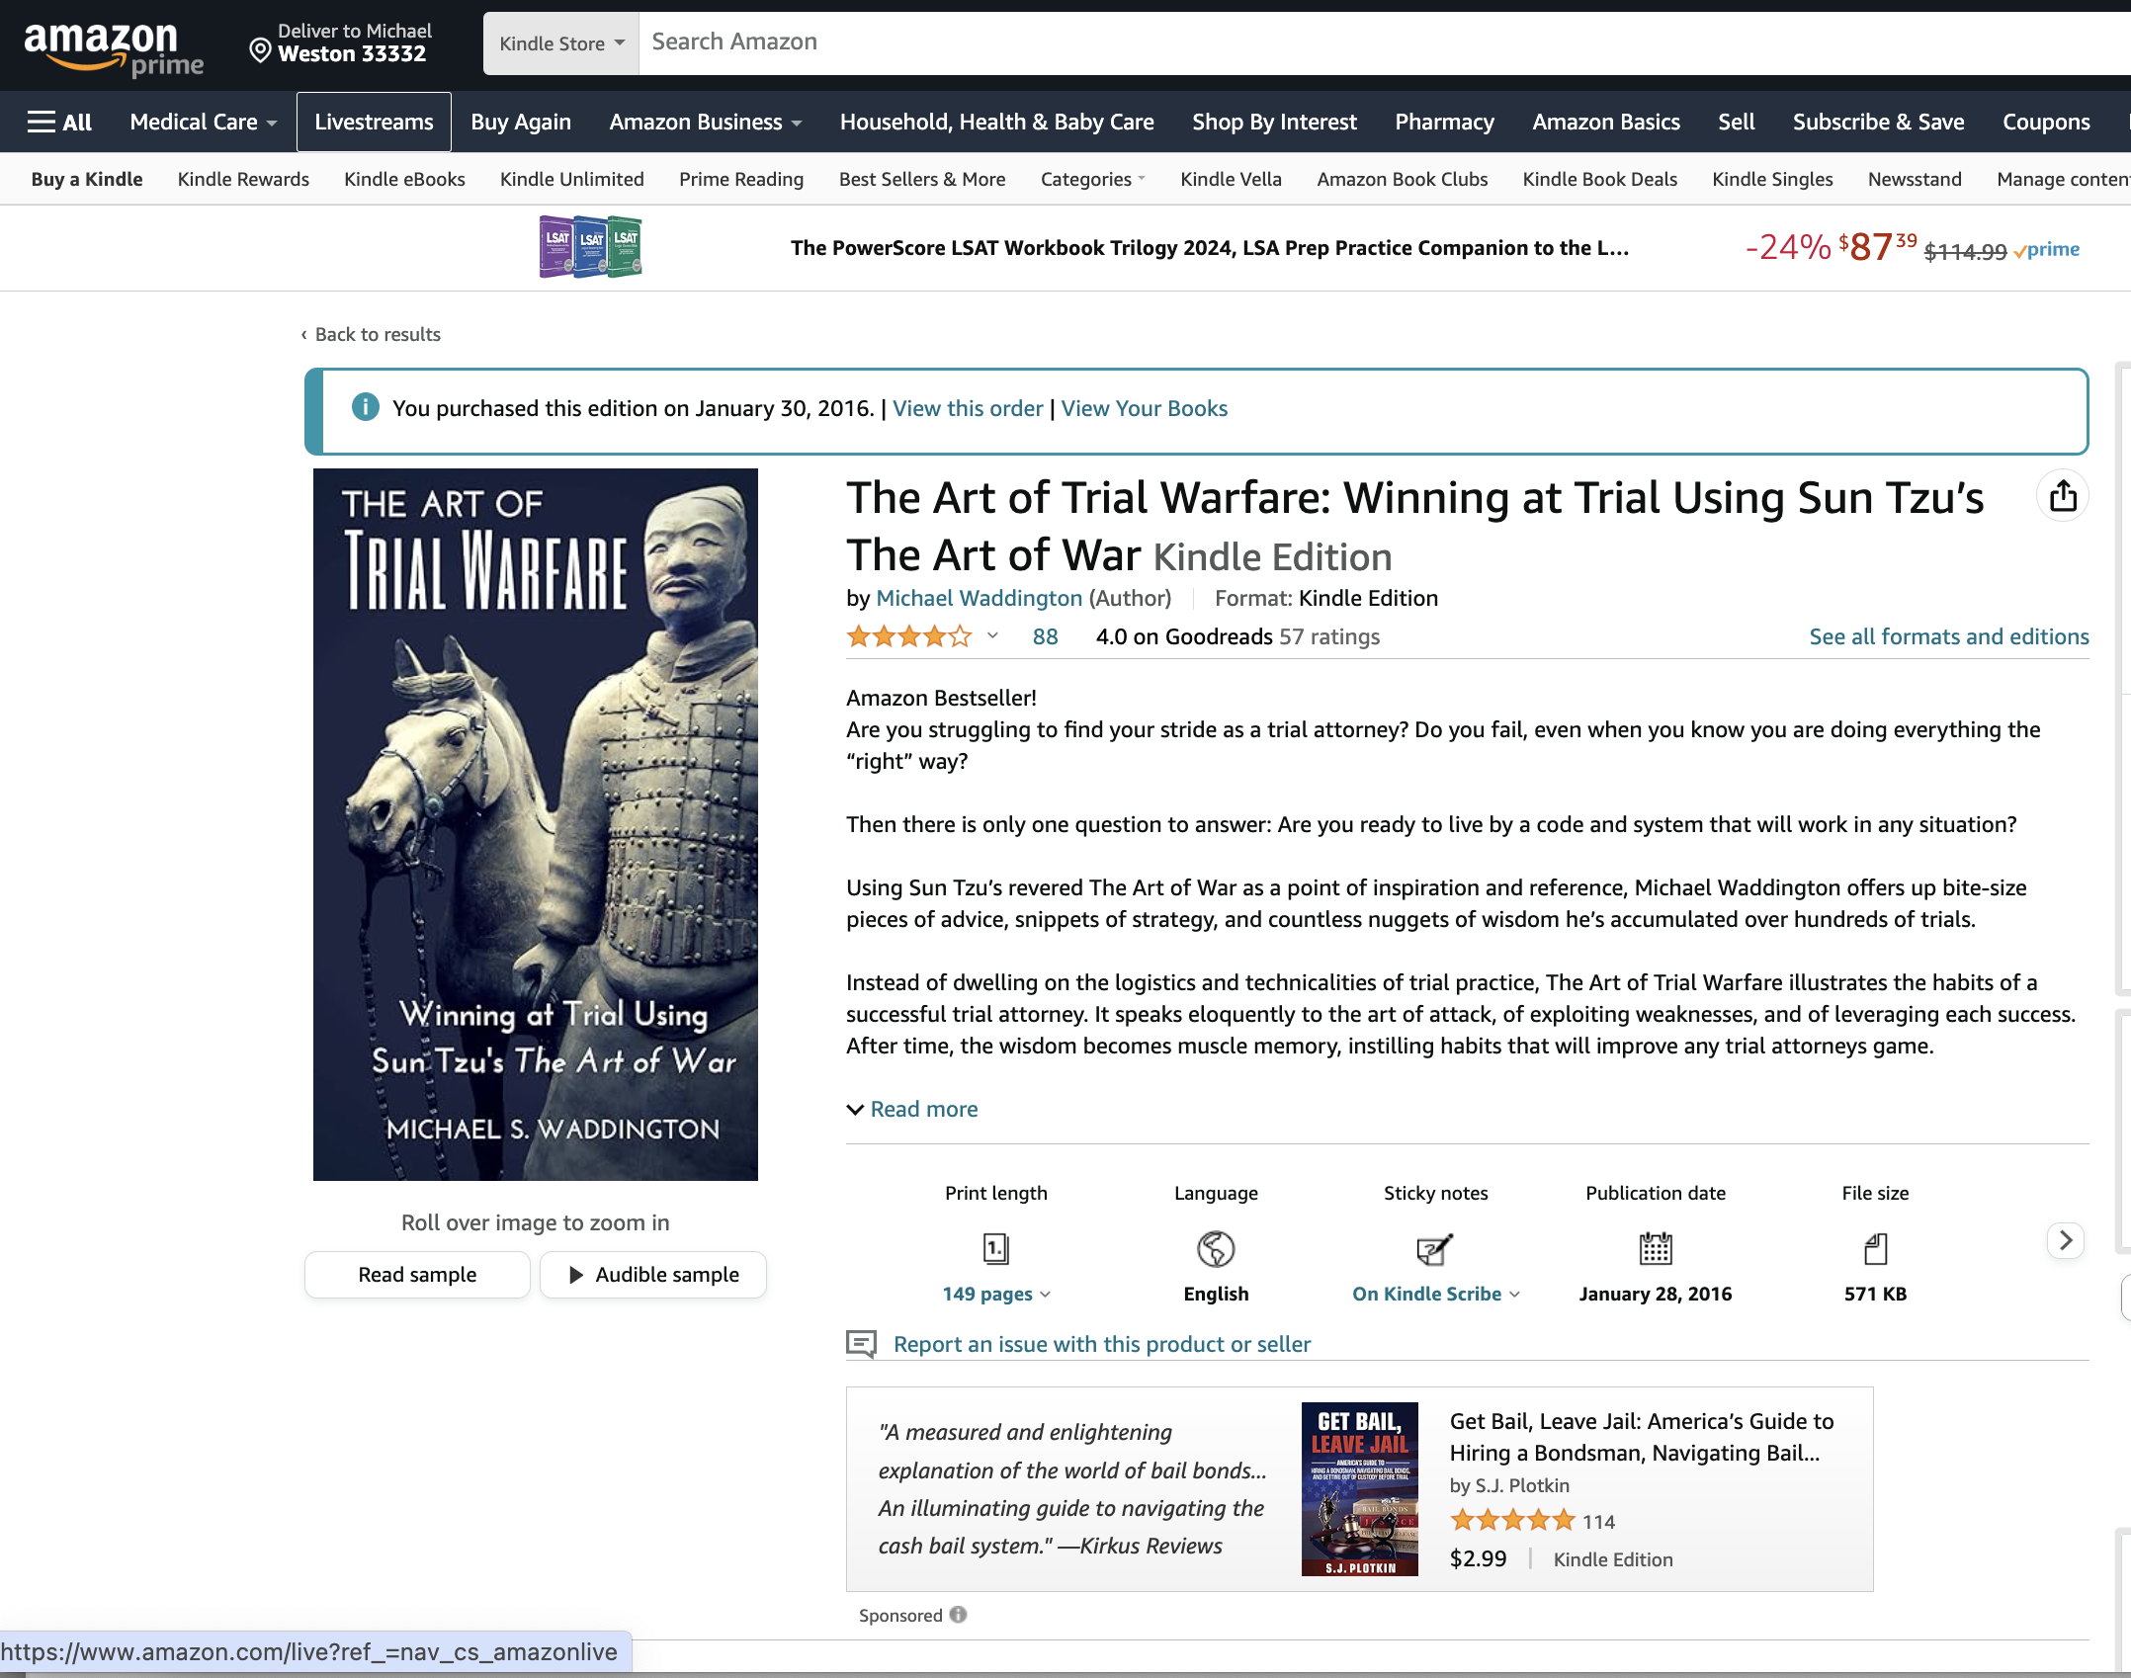Click the Publication date calendar icon

[x=1656, y=1249]
